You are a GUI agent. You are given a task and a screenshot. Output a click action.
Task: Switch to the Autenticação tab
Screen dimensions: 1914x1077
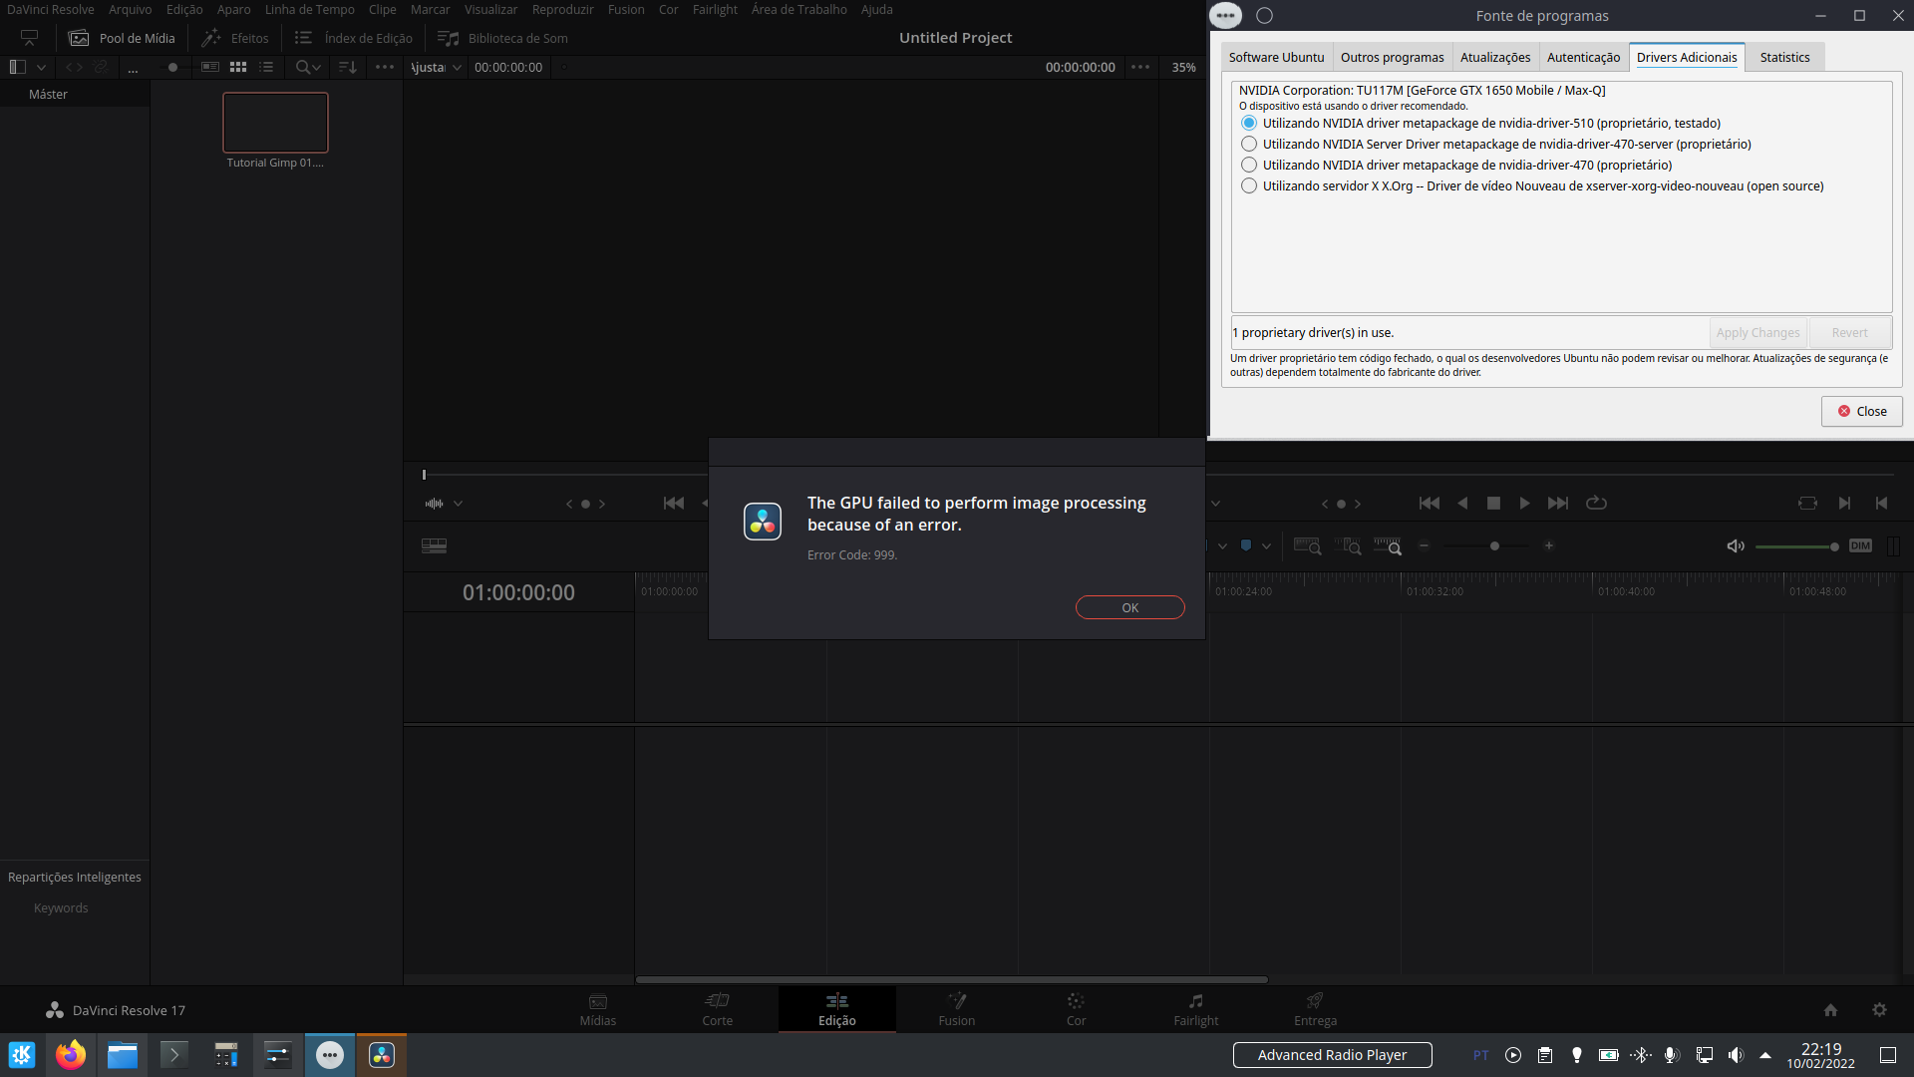pyautogui.click(x=1583, y=57)
